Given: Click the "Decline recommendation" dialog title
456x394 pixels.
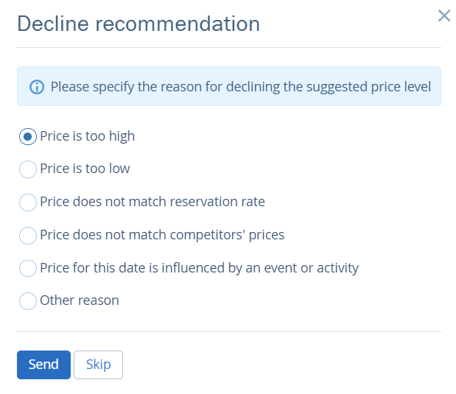Looking at the screenshot, I should click(138, 24).
